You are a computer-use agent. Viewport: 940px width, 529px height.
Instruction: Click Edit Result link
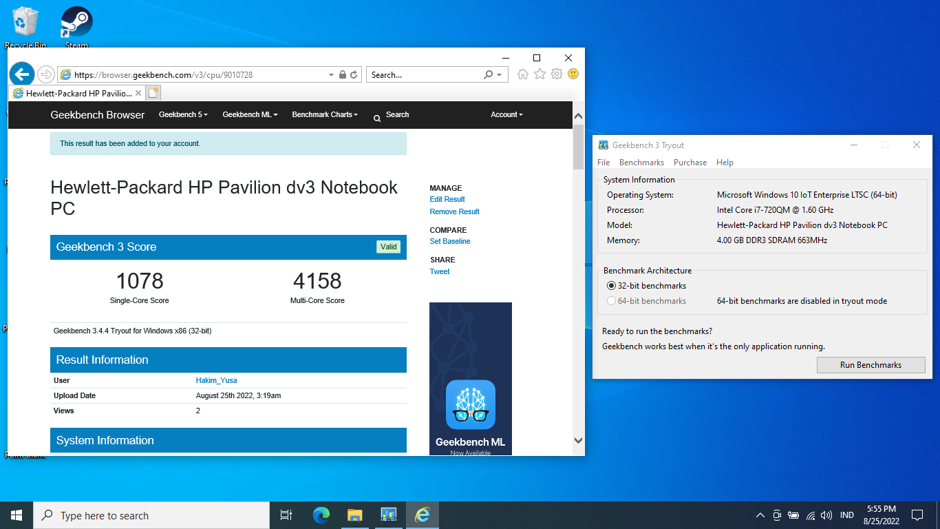tap(447, 199)
